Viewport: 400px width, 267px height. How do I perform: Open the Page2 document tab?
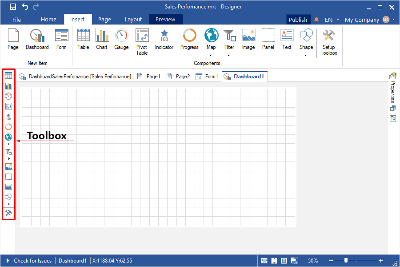click(178, 77)
